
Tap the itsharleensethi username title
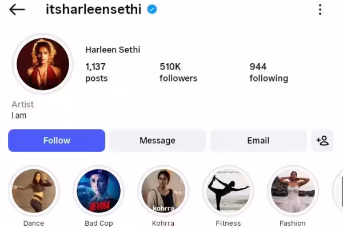click(x=93, y=9)
